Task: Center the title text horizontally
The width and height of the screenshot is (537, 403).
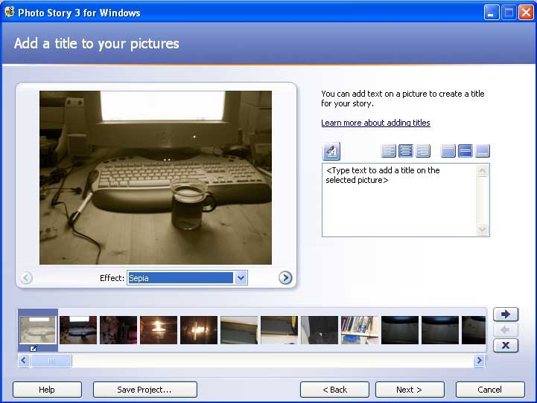Action: click(x=406, y=152)
